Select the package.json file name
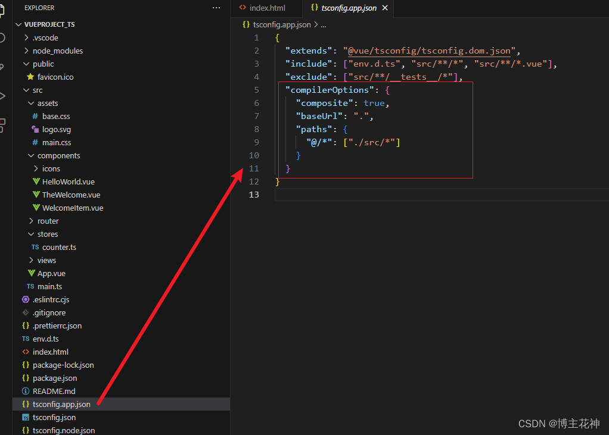 [x=55, y=378]
